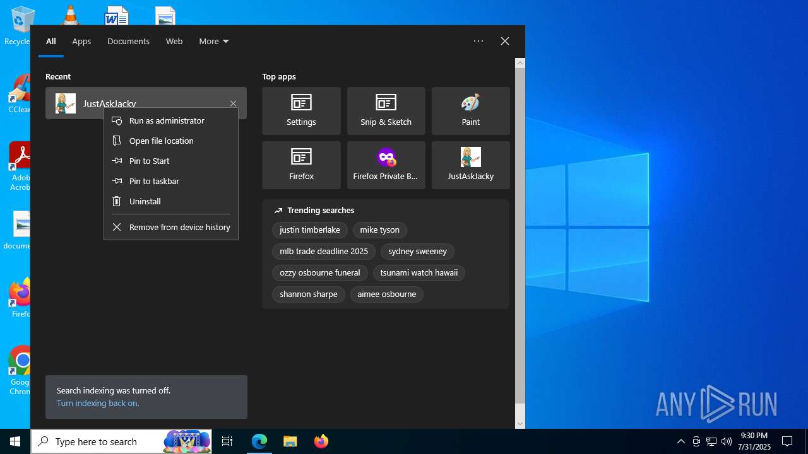Viewport: 808px width, 454px height.
Task: Launch Microsoft Edge from the taskbar
Action: 259,441
